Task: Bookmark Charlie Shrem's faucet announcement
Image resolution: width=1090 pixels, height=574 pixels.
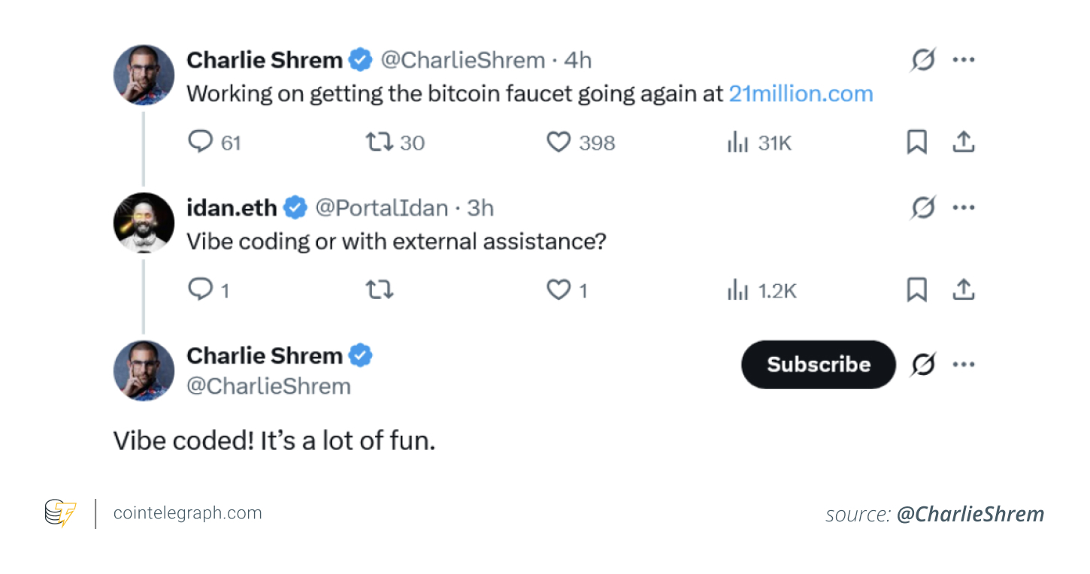Action: click(916, 142)
